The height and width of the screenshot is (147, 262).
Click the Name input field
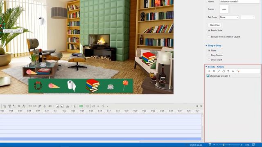(239, 2)
